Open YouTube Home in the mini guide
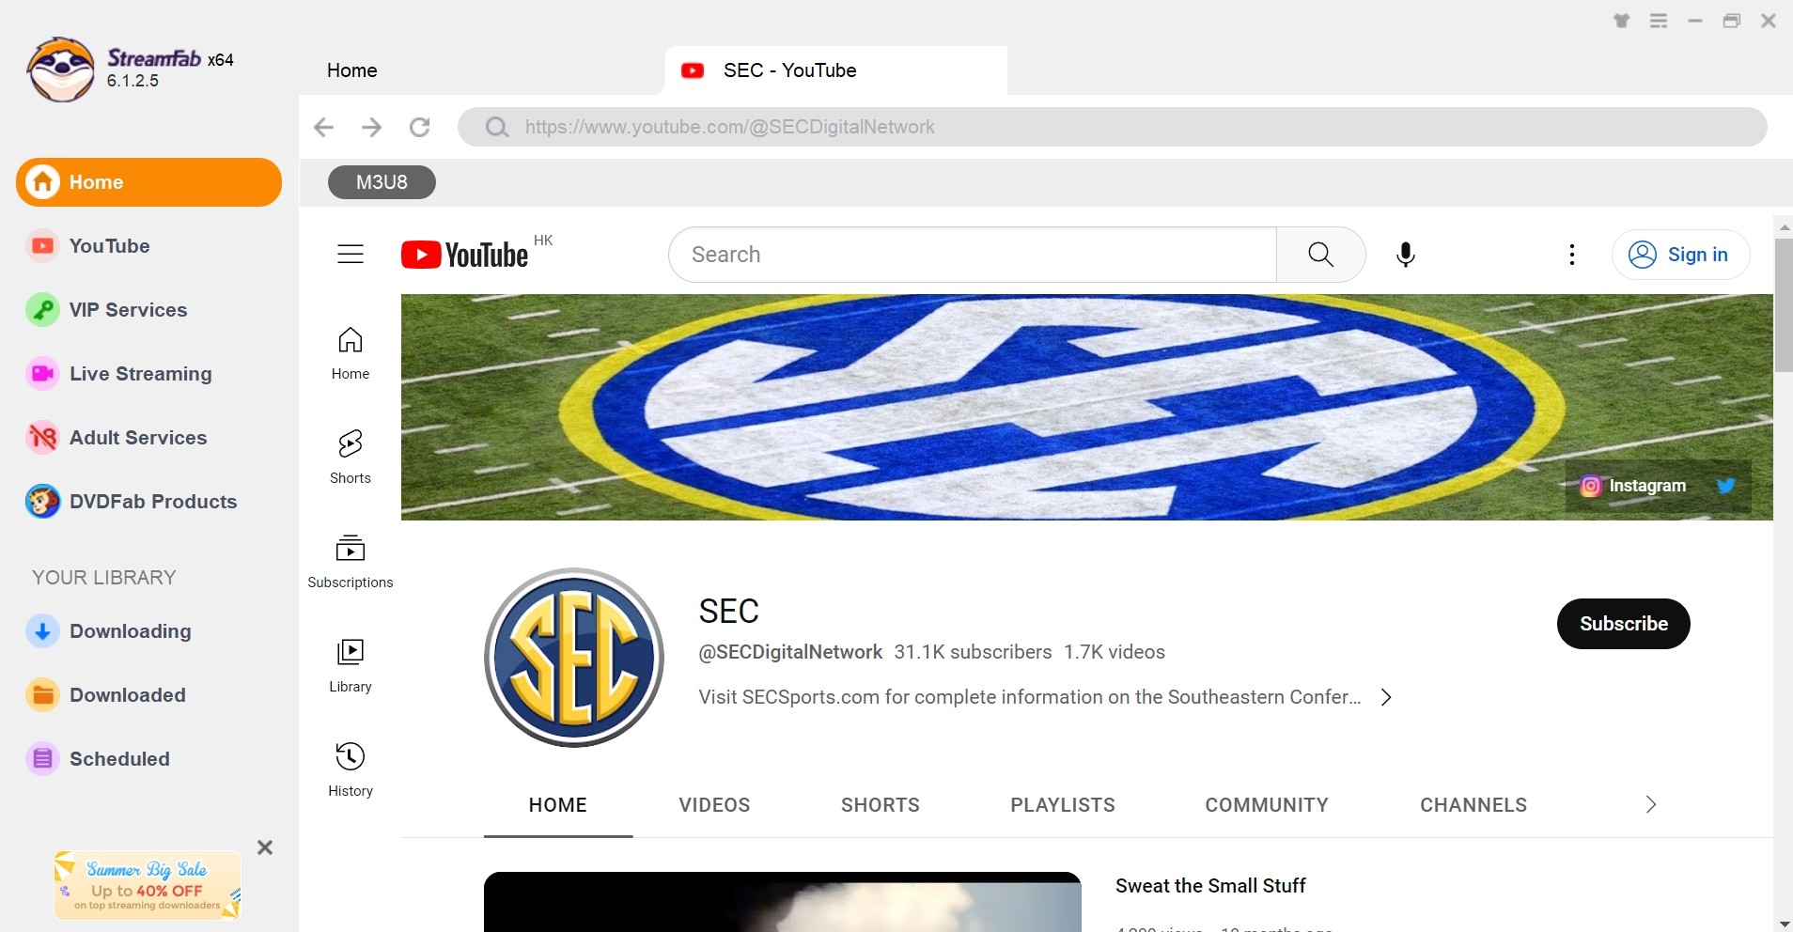 [x=351, y=353]
